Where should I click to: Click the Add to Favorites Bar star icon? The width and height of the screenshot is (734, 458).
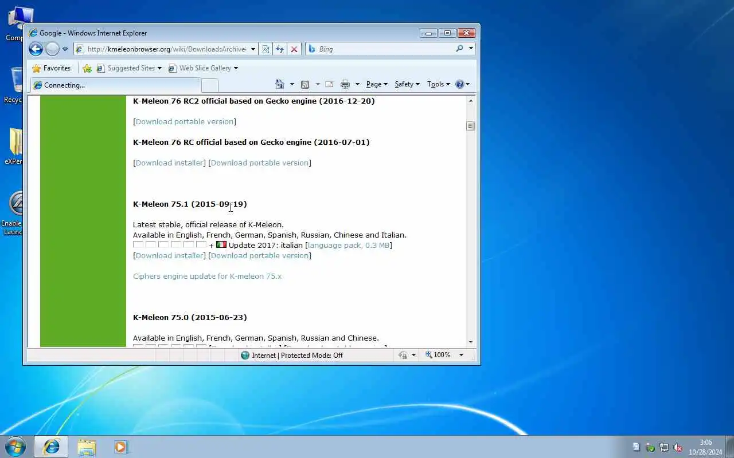pos(87,68)
